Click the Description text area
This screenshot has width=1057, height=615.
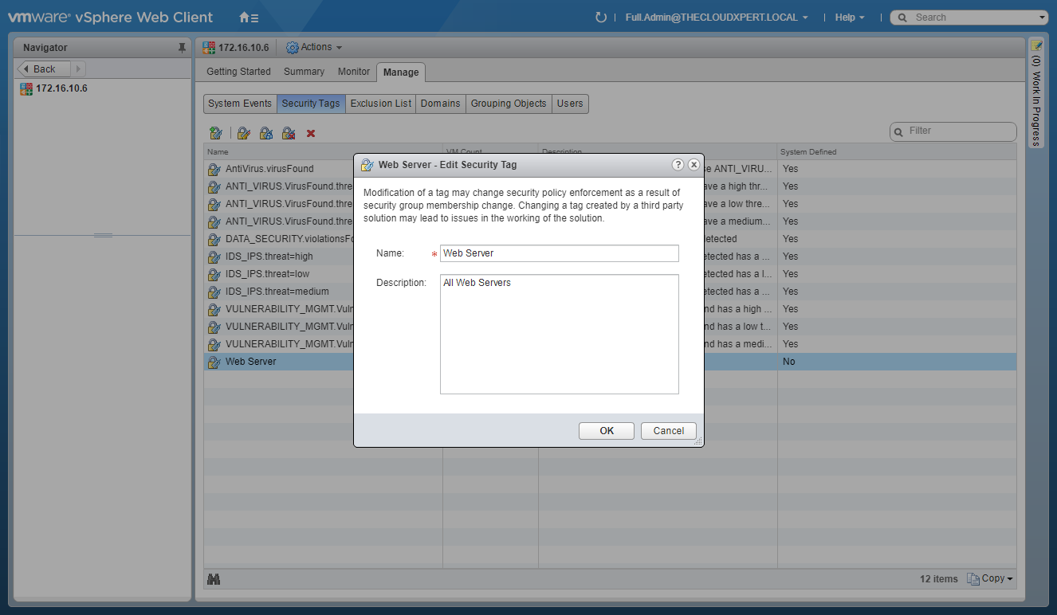[559, 335]
